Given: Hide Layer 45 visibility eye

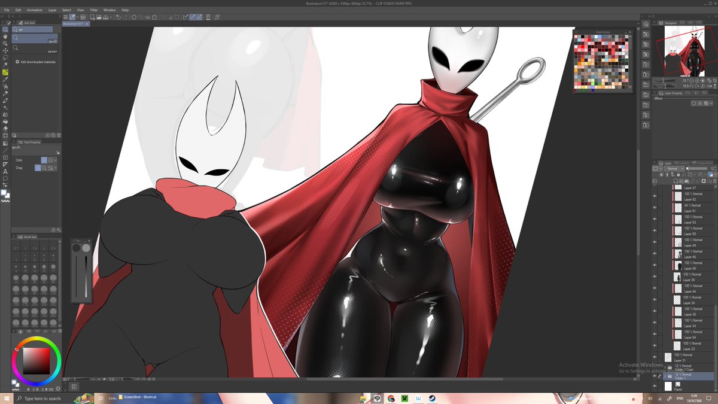Looking at the screenshot, I should pyautogui.click(x=655, y=265).
